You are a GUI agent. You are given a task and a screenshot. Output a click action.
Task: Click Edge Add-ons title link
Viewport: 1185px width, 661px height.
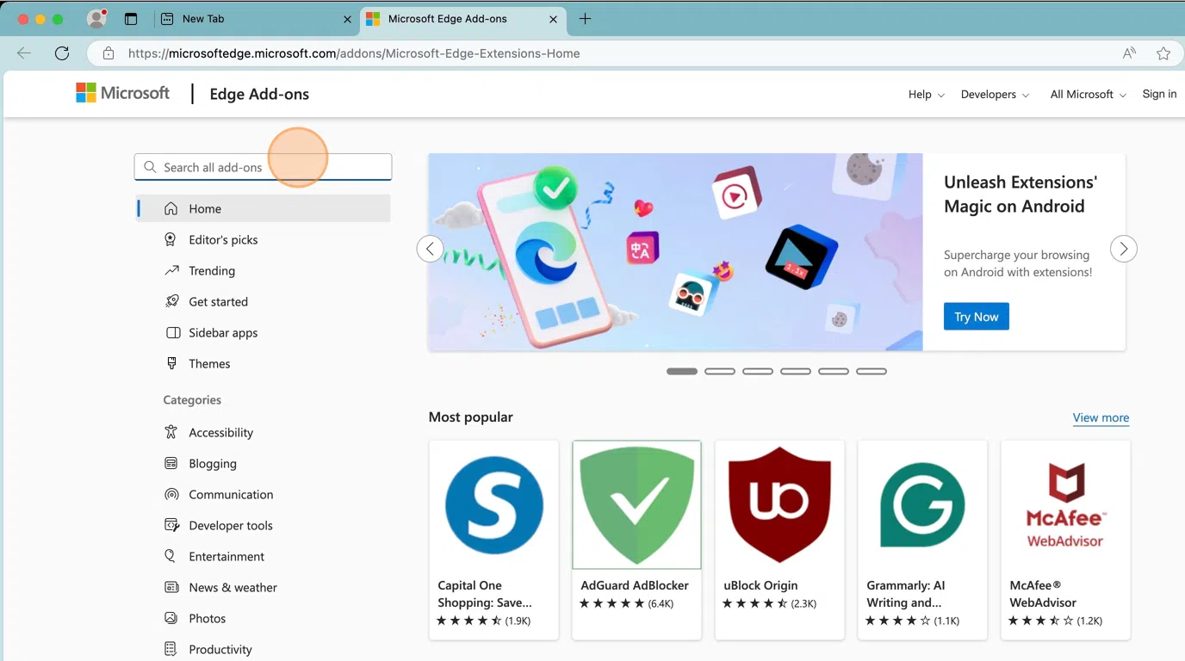259,94
